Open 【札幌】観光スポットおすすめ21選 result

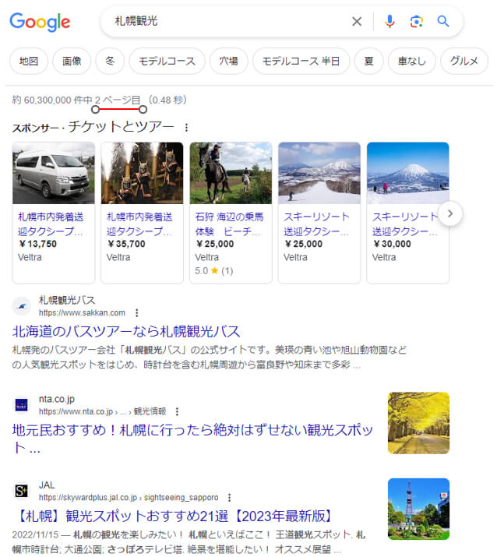[174, 516]
